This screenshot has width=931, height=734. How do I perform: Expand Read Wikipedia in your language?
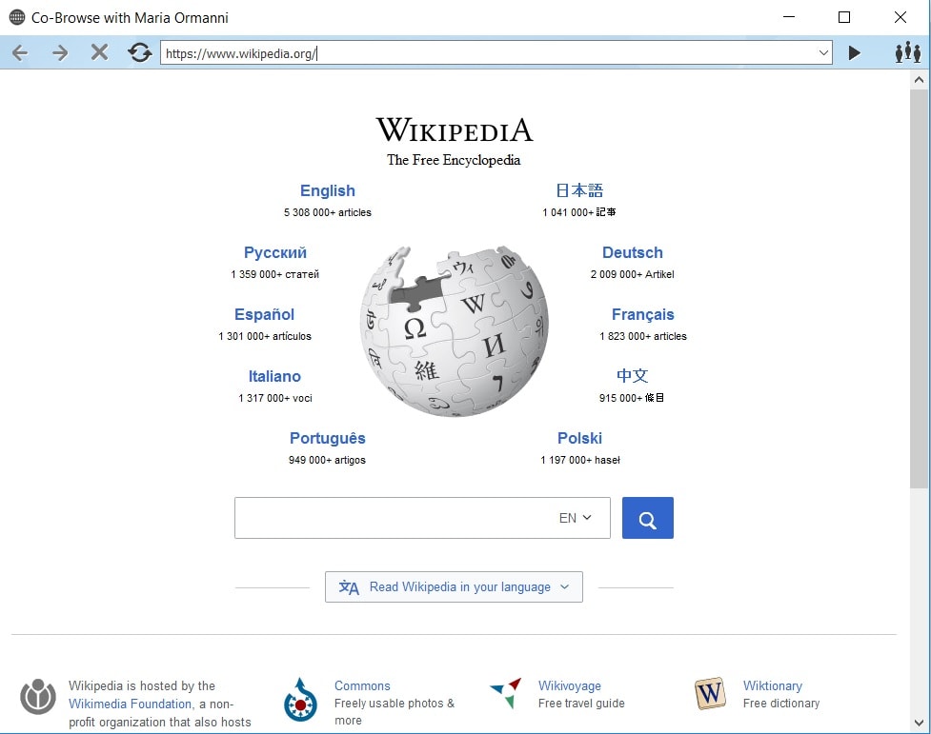pos(454,586)
